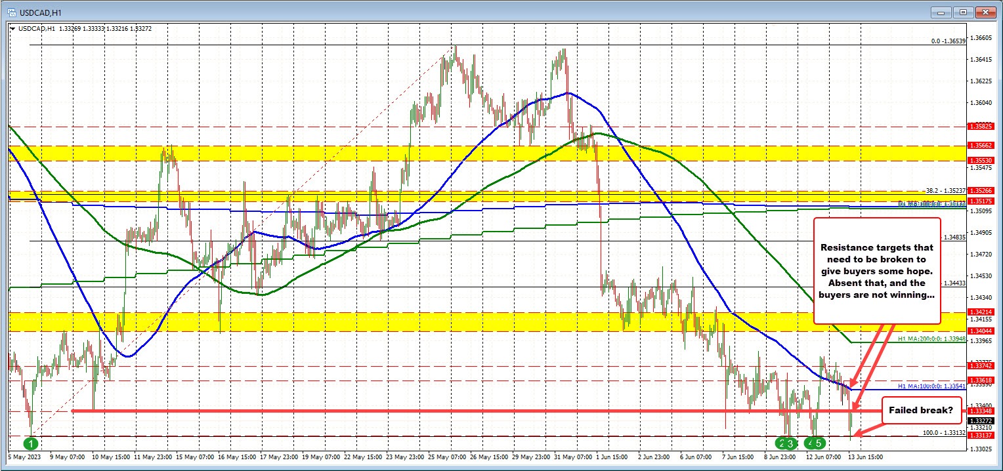Select the red 1.35662 price label
Viewport: 1003px width, 471px height.
981,146
